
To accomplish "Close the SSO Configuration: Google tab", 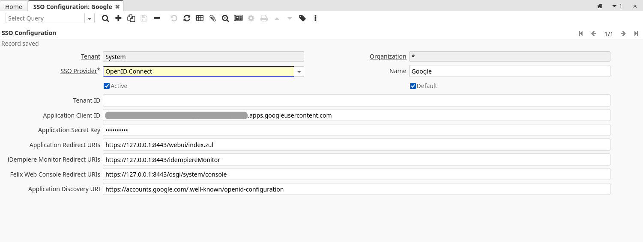I will (117, 6).
